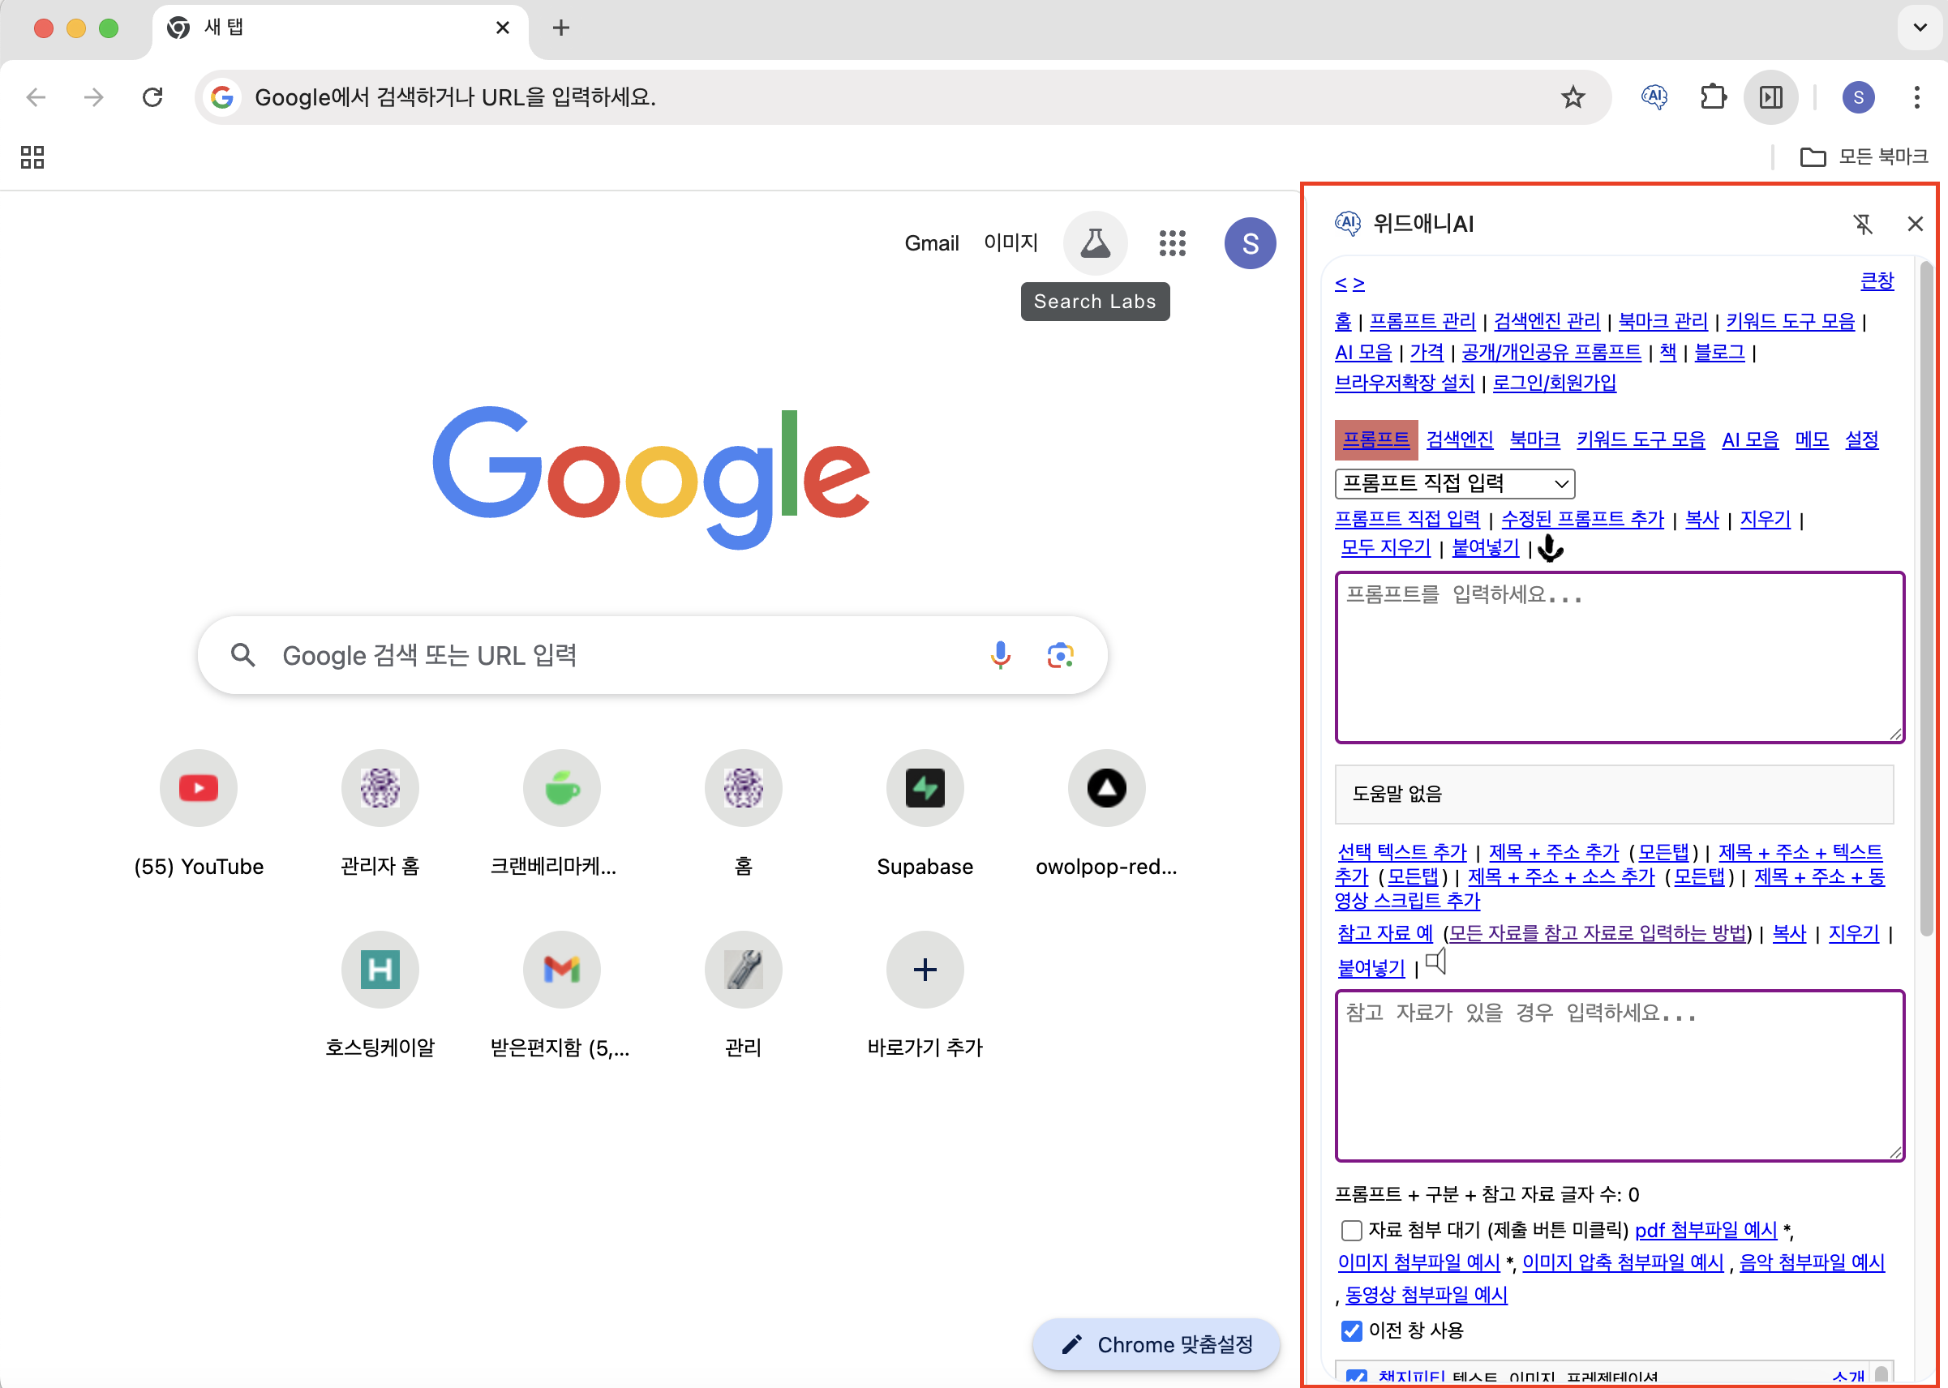This screenshot has height=1388, width=1948.
Task: Open the 프롬프트 관리 link
Action: [1422, 322]
